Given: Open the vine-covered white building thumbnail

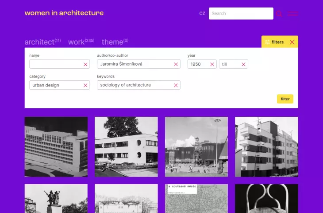Looking at the screenshot, I should pos(126,198).
